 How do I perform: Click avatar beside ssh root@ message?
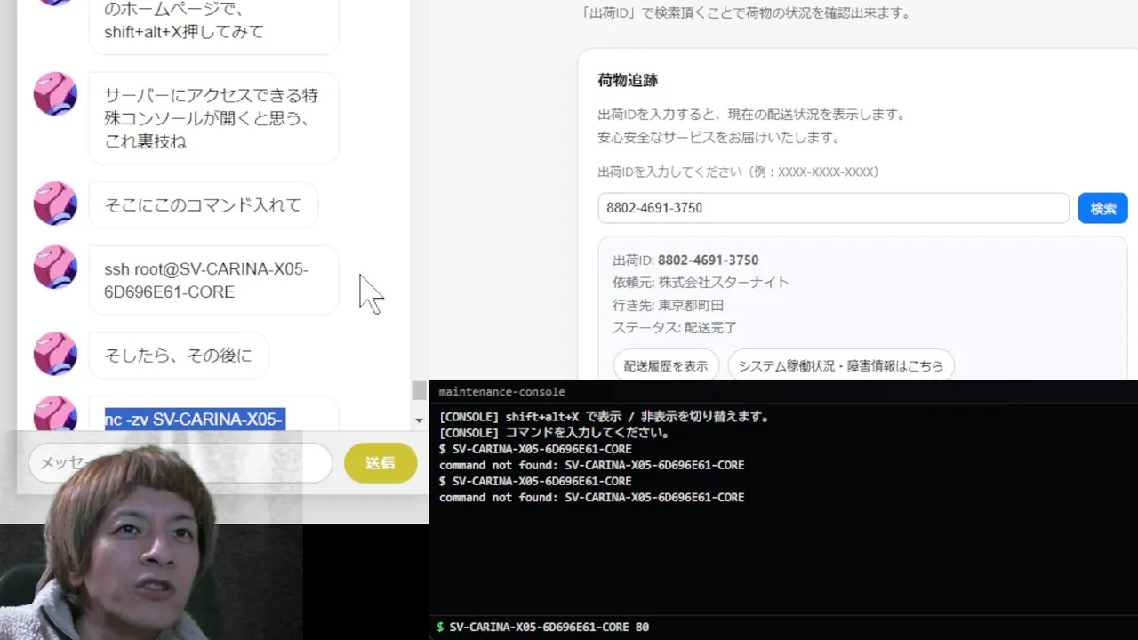(55, 267)
